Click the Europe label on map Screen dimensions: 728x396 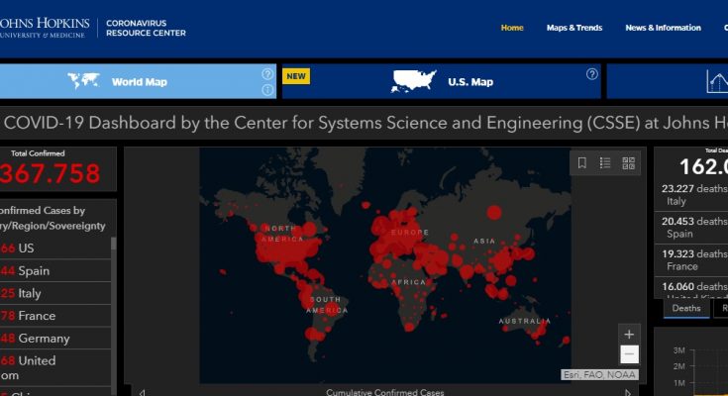coord(410,232)
